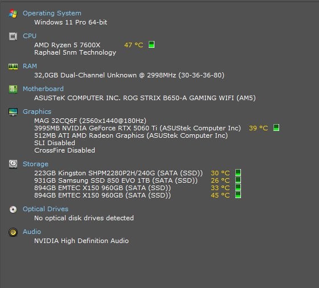
Task: Select the MAG 32CQ6F monitor line
Action: 90,121
